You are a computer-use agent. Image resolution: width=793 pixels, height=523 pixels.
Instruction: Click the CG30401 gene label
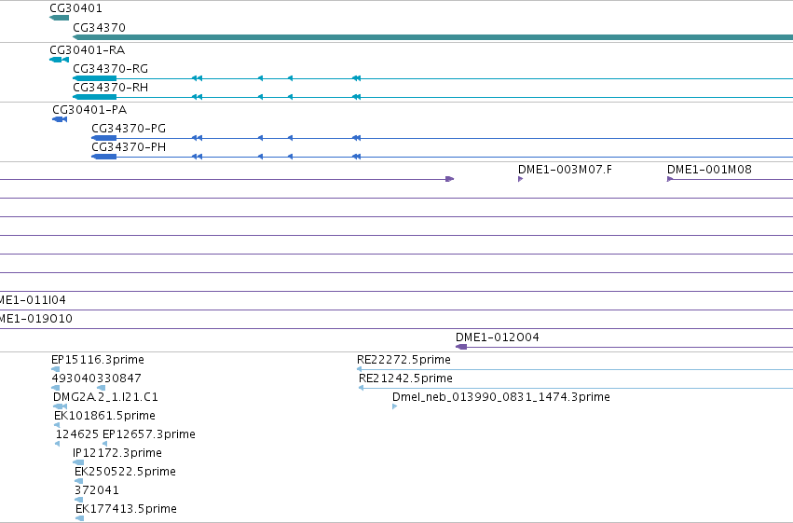point(75,8)
